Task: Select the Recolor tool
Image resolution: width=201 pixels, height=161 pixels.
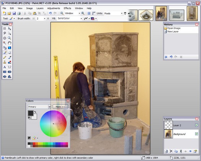Action: pyautogui.click(x=10, y=62)
